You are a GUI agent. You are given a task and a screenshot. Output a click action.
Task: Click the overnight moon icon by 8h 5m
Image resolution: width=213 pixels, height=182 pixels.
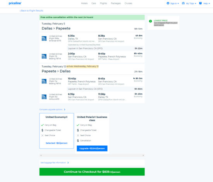134,78
